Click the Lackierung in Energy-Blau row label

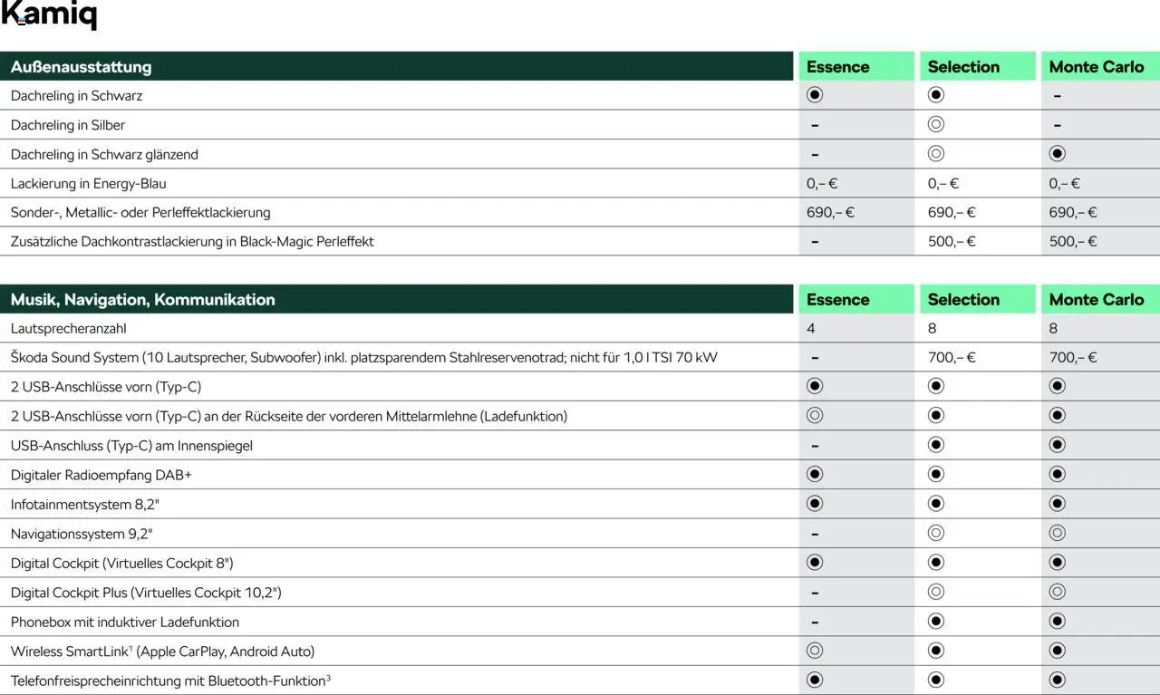tap(89, 183)
